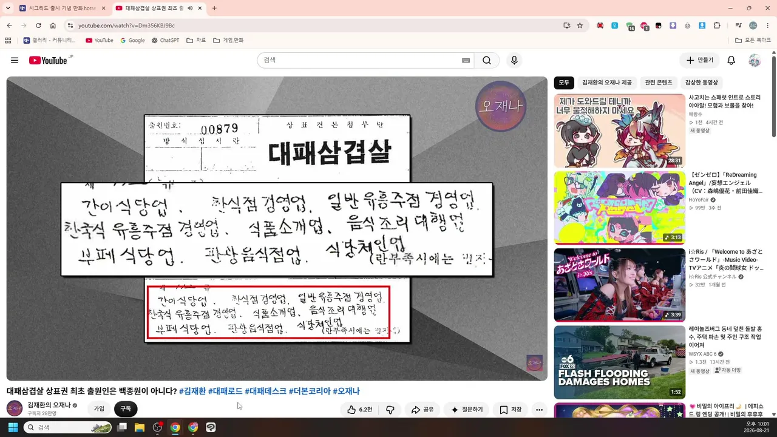This screenshot has height=437, width=777.
Task: Open on-screen keyboard icon in search box
Action: pyautogui.click(x=466, y=60)
